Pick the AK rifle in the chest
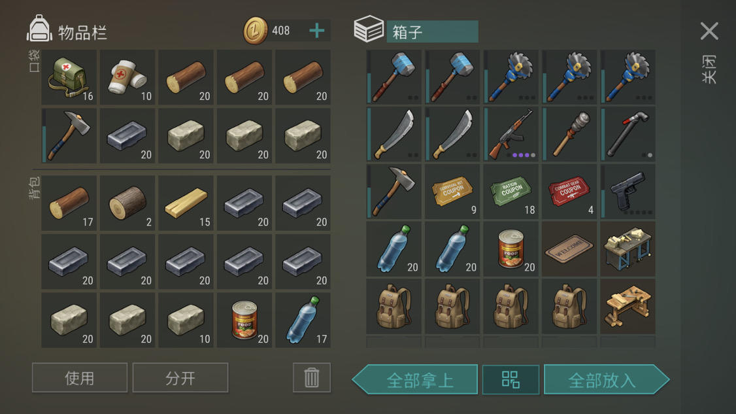This screenshot has height=414, width=736. coord(510,134)
